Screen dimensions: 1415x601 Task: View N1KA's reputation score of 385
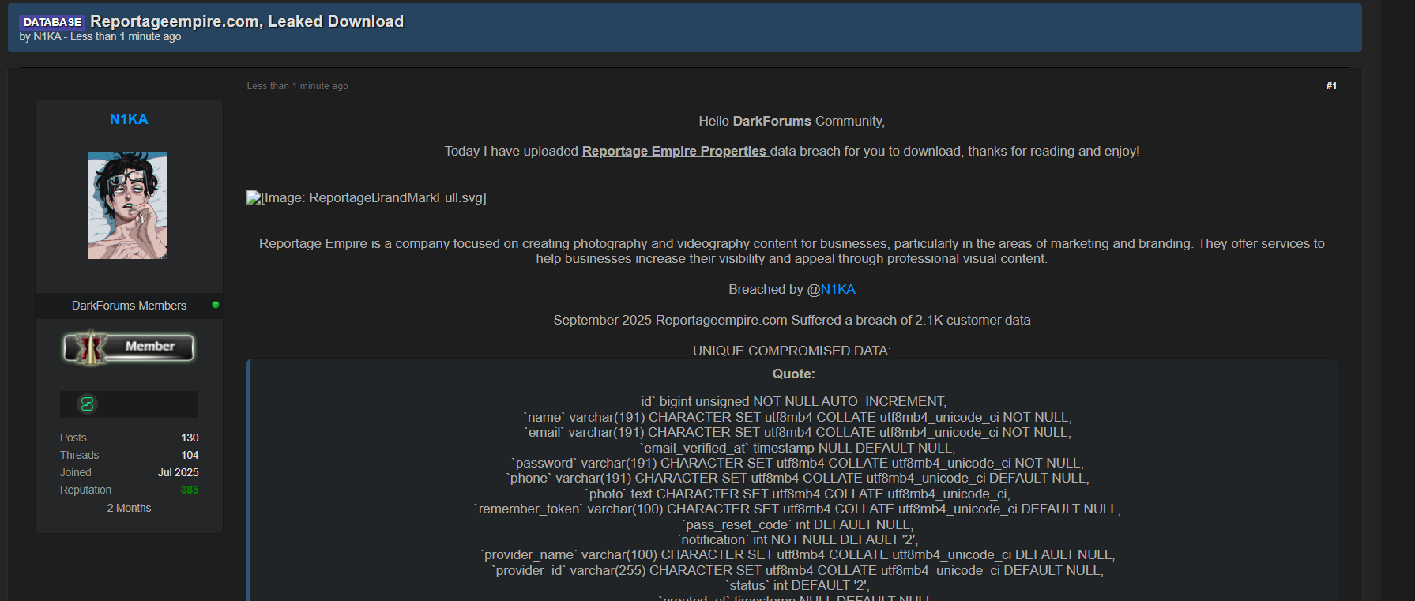pos(190,490)
